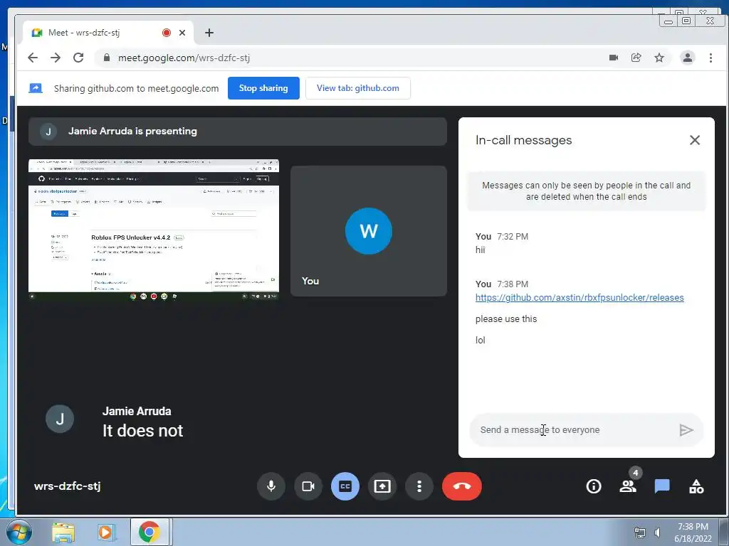Screen dimensions: 729x546
Task: Toggle the chat messages panel icon
Action: click(x=662, y=486)
